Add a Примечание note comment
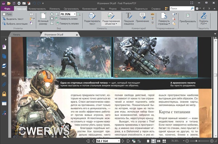Viewport: 218px width, 144px height. (142, 17)
